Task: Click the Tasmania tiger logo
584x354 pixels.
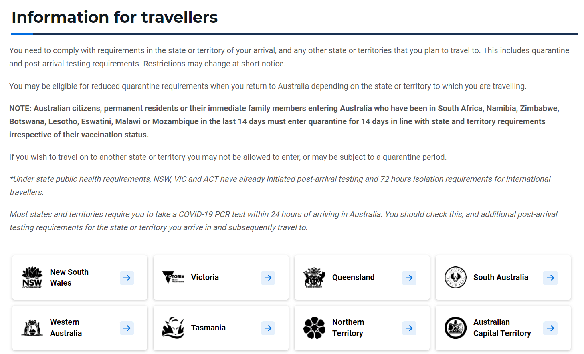Action: click(x=174, y=328)
